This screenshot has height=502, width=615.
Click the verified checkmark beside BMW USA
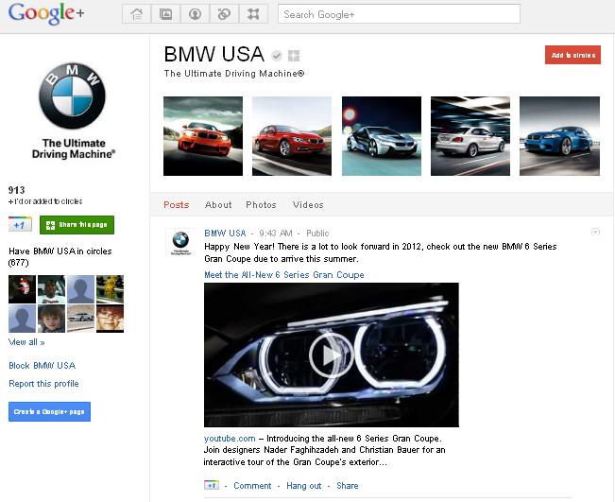coord(277,55)
